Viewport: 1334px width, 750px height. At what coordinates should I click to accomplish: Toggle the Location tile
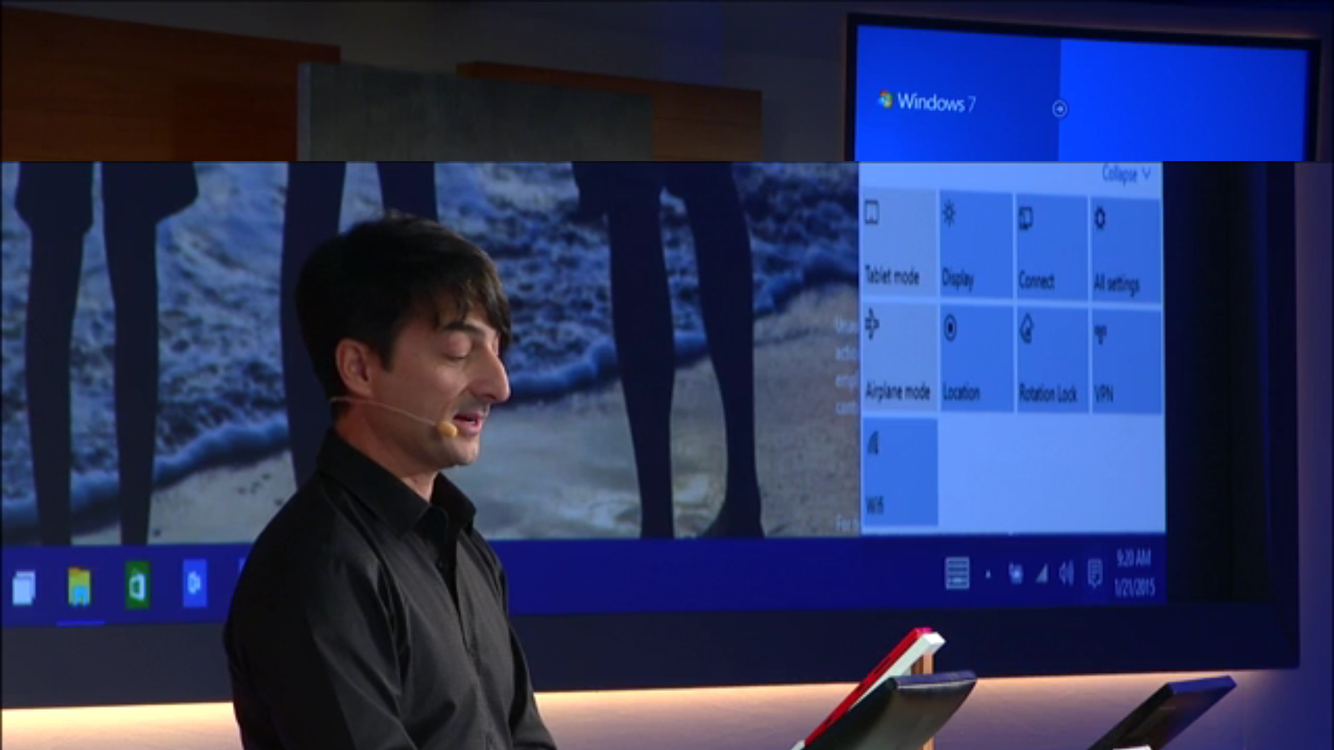pos(976,359)
